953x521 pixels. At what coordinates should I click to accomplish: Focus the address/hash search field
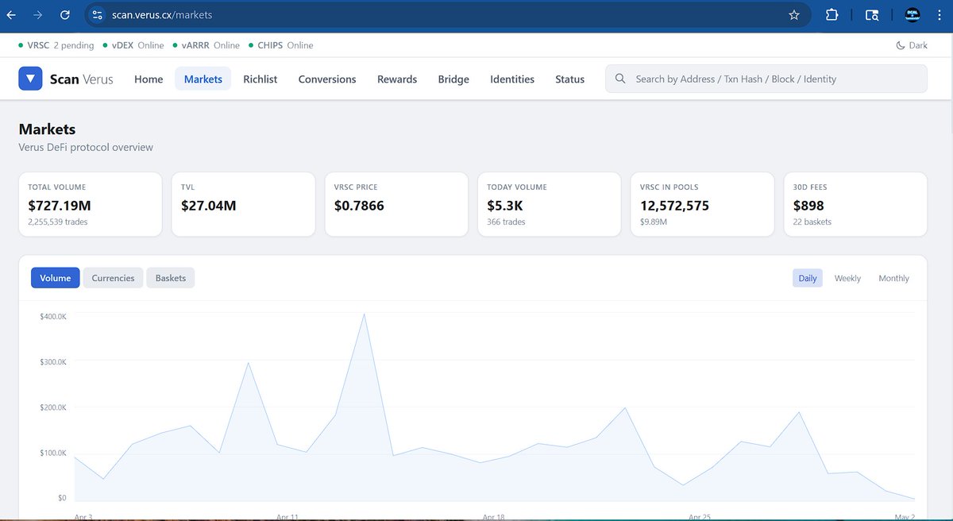pos(766,79)
